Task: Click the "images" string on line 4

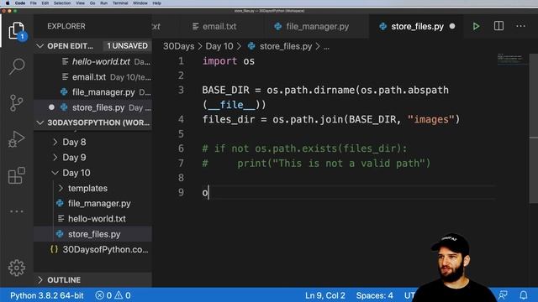Action: 431,119
